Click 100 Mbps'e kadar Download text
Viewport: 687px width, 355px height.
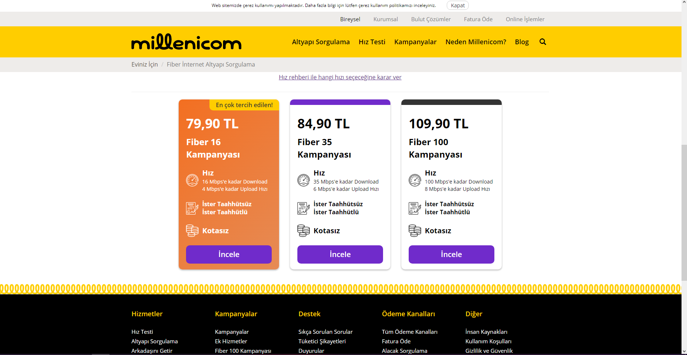pyautogui.click(x=459, y=182)
